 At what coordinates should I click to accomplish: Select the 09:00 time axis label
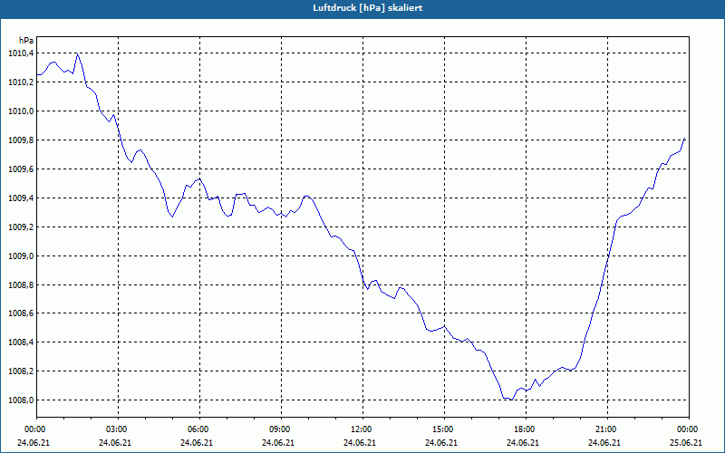(x=280, y=429)
